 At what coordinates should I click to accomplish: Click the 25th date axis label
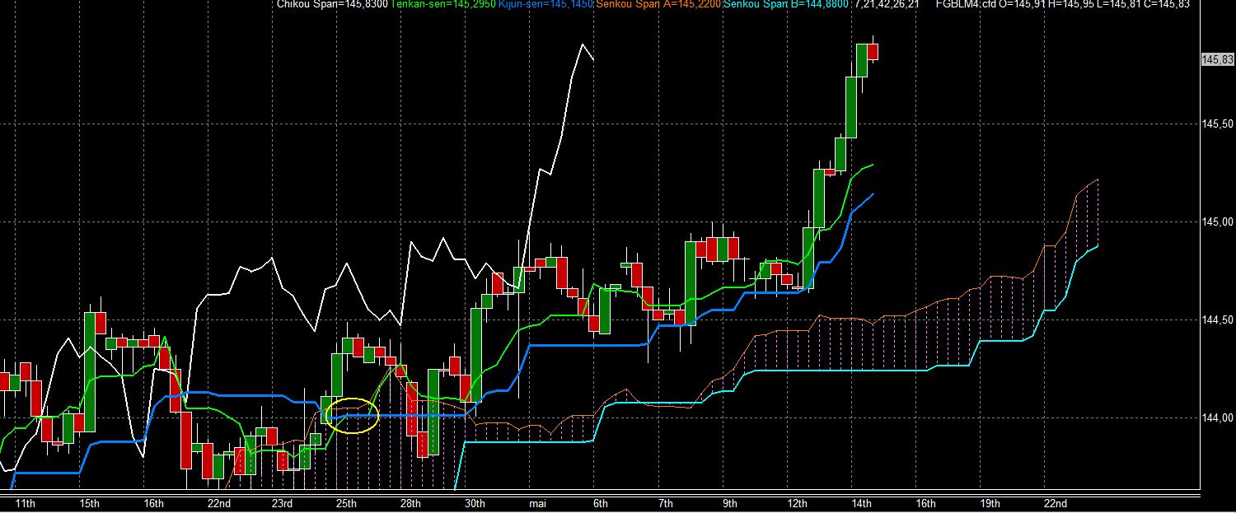coord(346,503)
